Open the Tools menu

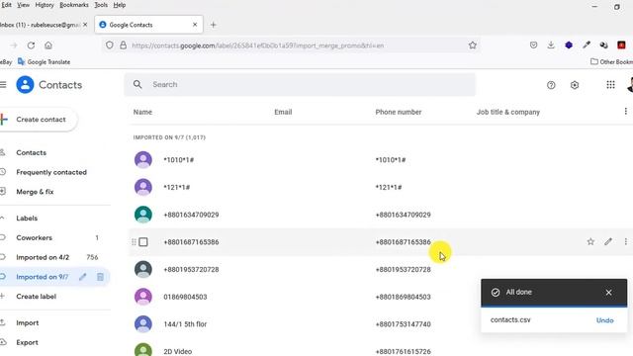[101, 5]
